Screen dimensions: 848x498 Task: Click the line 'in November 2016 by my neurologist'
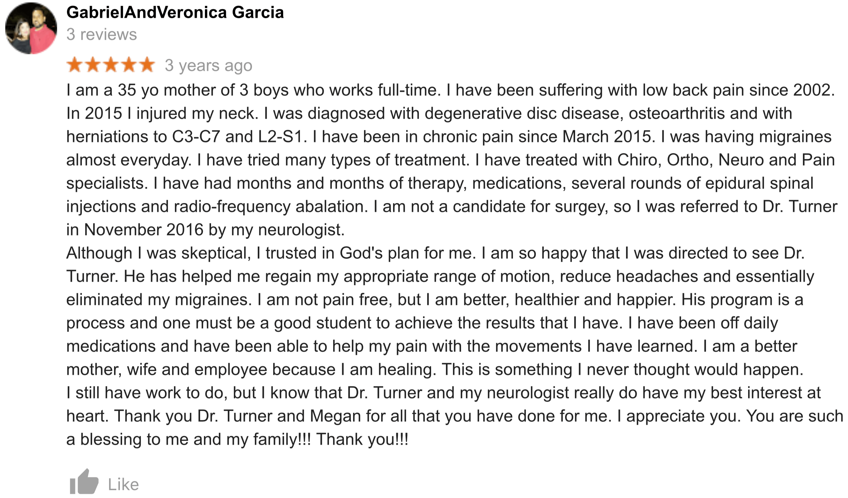point(206,230)
